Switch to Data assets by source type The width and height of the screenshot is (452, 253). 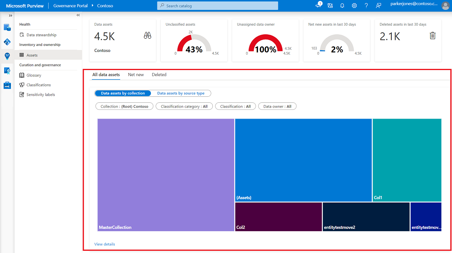[x=181, y=93]
